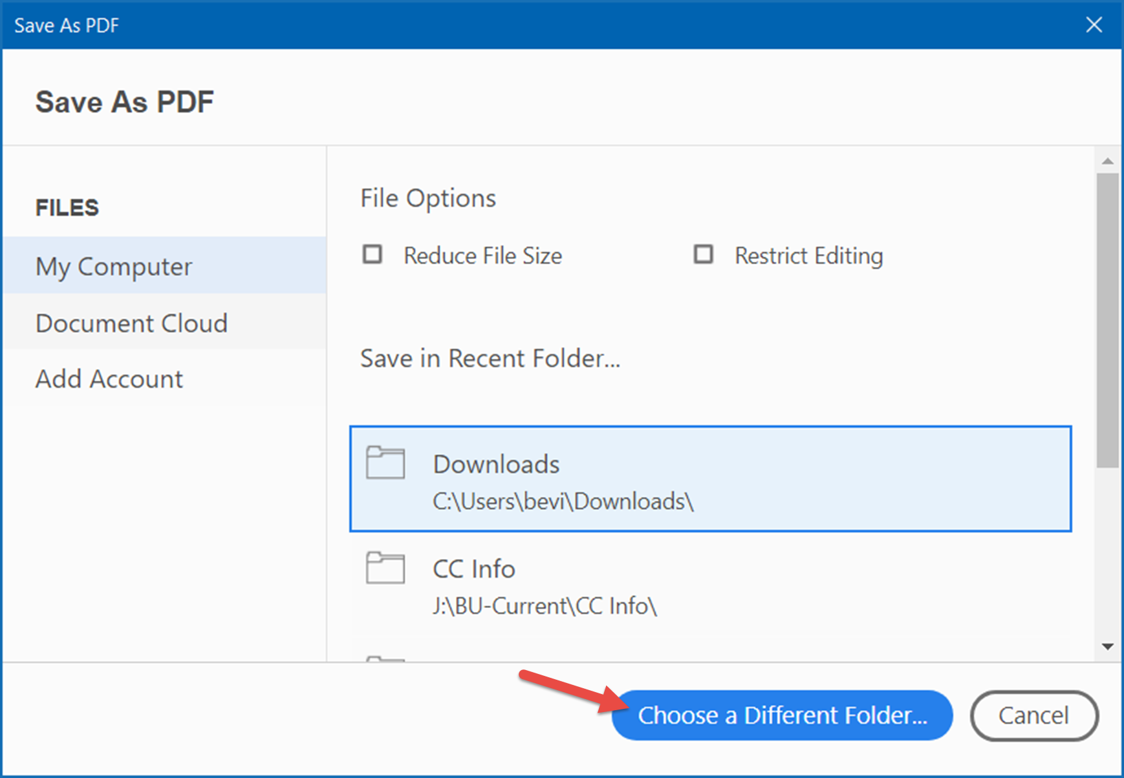Click the Downloads folder icon
Viewport: 1124px width, 778px height.
(385, 463)
